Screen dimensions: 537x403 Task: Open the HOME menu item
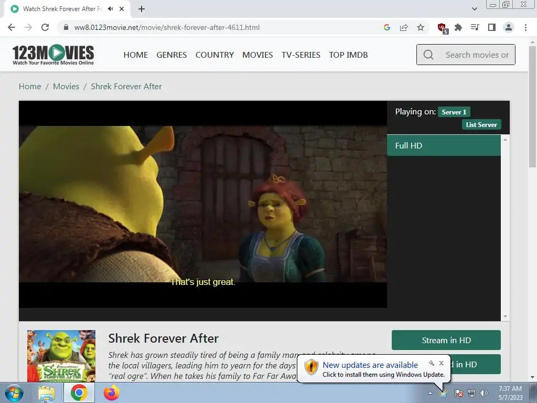(x=136, y=55)
